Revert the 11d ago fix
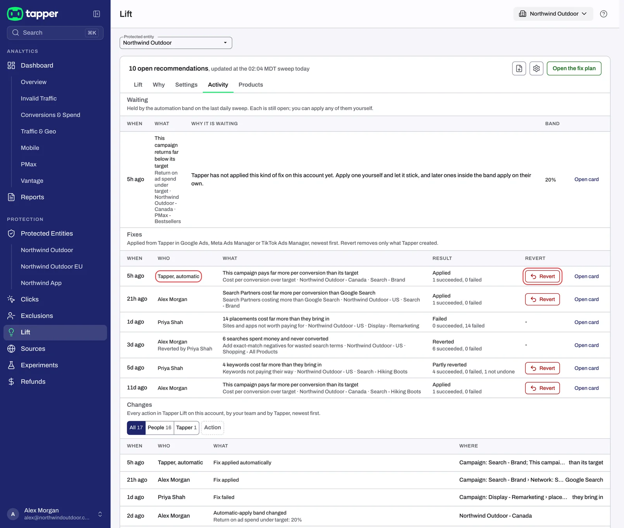Viewport: 624px width, 528px height. tap(542, 388)
